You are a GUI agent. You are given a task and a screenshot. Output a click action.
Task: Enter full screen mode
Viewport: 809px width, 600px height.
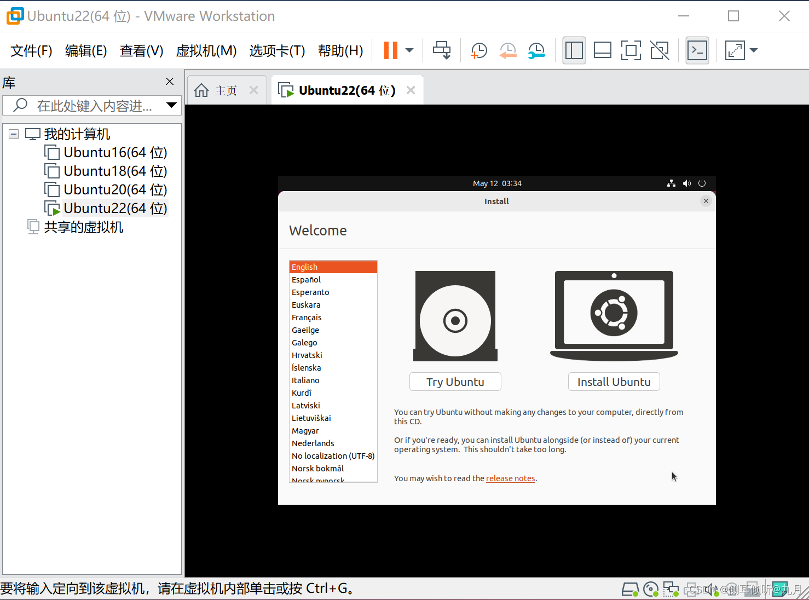tap(631, 50)
